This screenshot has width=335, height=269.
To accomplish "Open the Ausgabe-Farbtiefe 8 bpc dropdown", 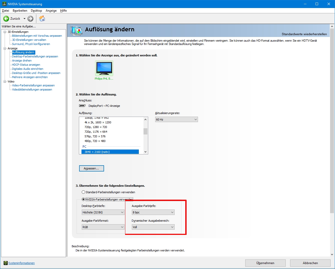I will [153, 212].
